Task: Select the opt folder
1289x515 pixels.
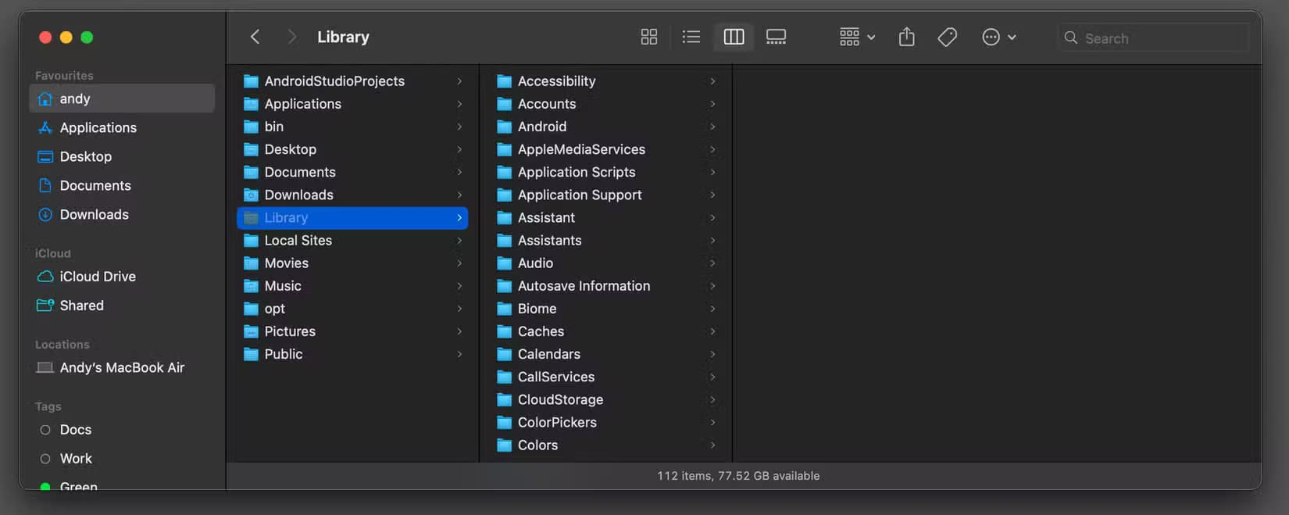Action: coord(352,309)
